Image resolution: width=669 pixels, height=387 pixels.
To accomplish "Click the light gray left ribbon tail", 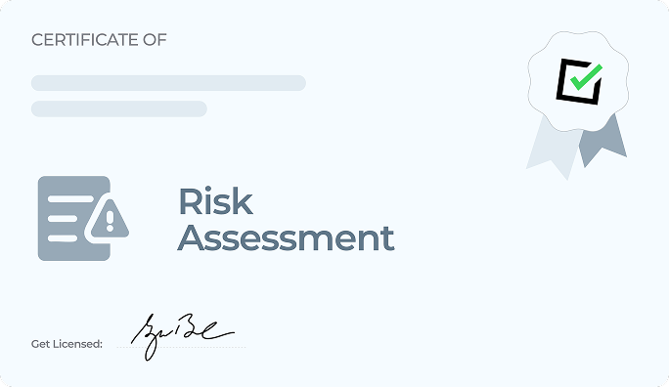I will click(553, 150).
